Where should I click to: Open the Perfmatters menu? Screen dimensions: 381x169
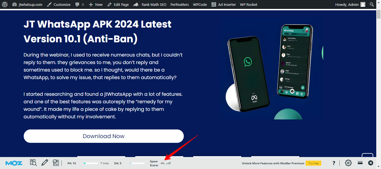180,4
